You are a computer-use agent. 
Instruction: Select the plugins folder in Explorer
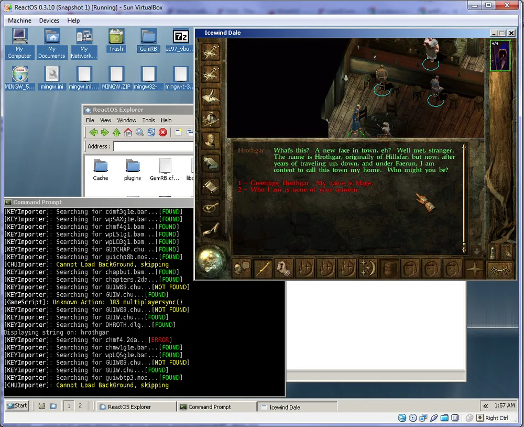point(133,170)
